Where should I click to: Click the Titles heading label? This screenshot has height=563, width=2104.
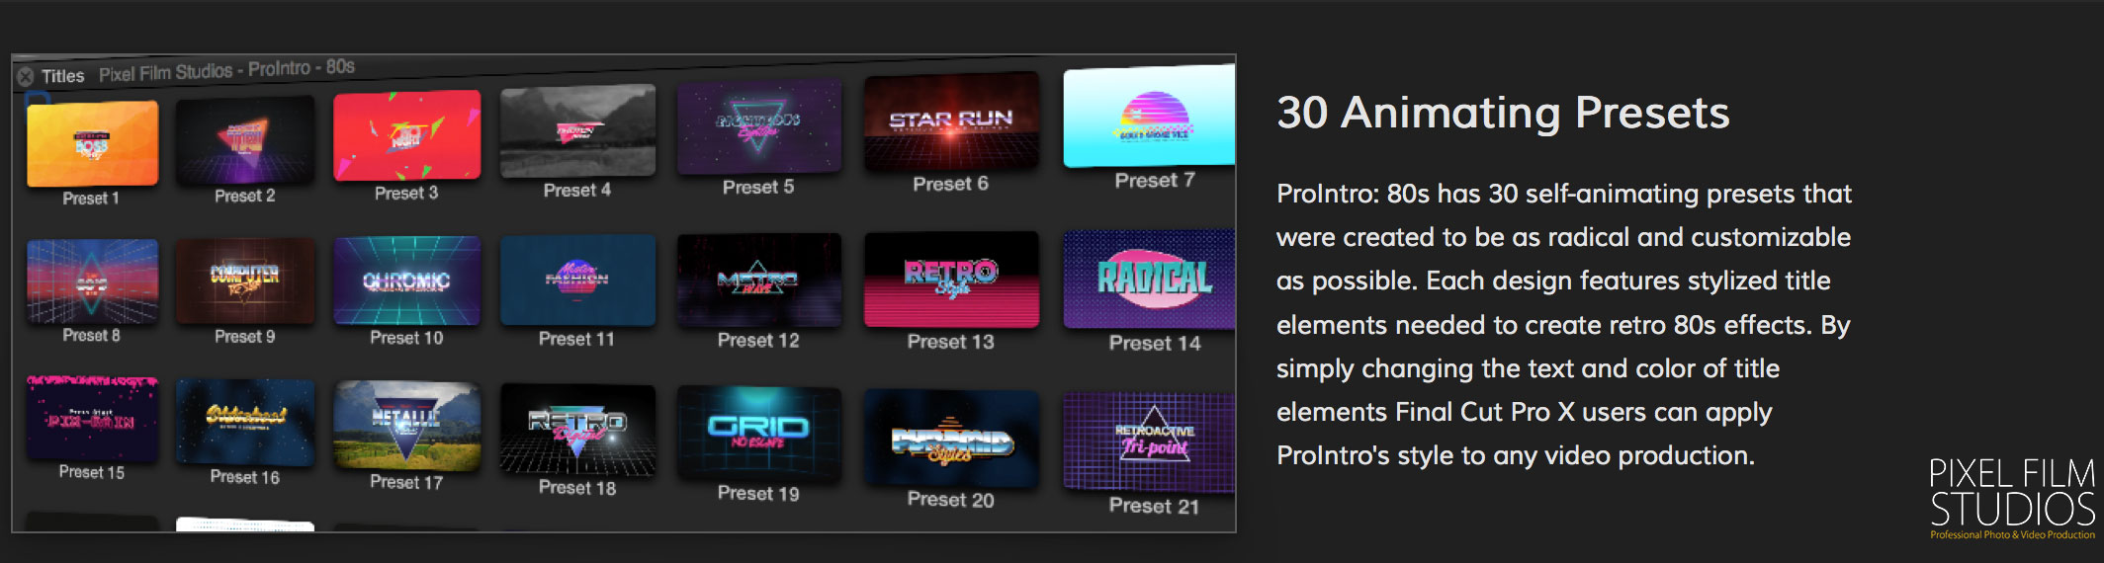(x=63, y=76)
